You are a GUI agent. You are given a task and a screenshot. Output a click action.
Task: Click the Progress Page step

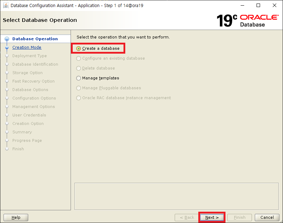(x=27, y=140)
